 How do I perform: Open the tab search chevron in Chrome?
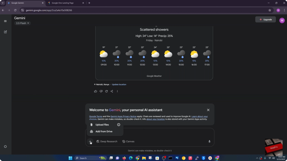click(x=3, y=3)
